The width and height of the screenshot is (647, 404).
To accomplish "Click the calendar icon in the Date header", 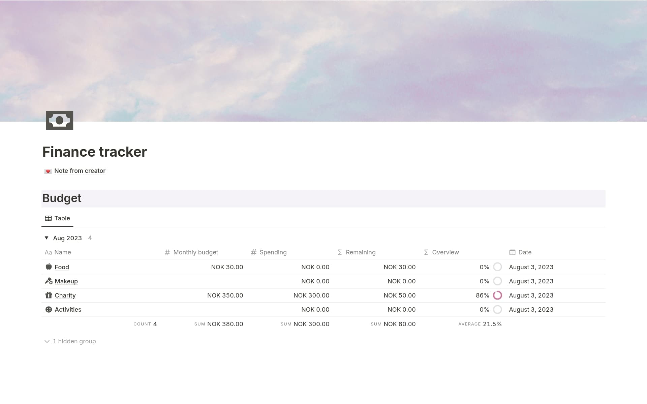I will click(x=512, y=252).
